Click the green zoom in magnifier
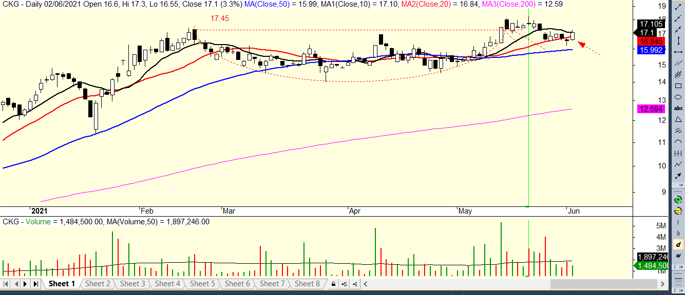Image resolution: width=685 pixels, height=295 pixels. click(678, 200)
